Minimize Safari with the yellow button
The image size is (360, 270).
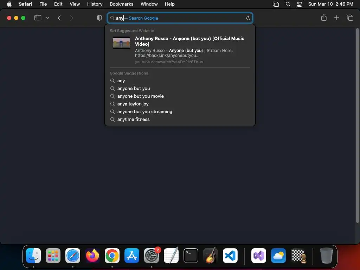coord(16,18)
